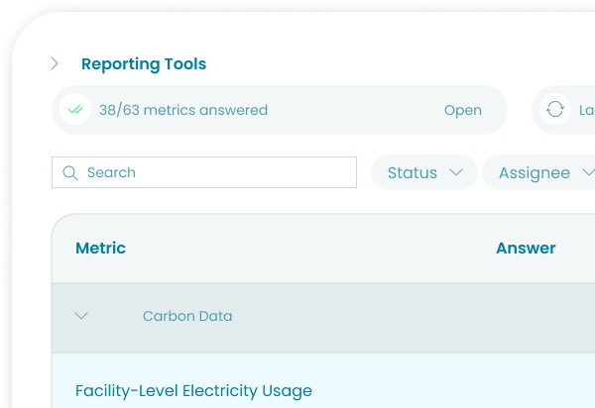595x408 pixels.
Task: Focus the Search input field
Action: (x=204, y=172)
